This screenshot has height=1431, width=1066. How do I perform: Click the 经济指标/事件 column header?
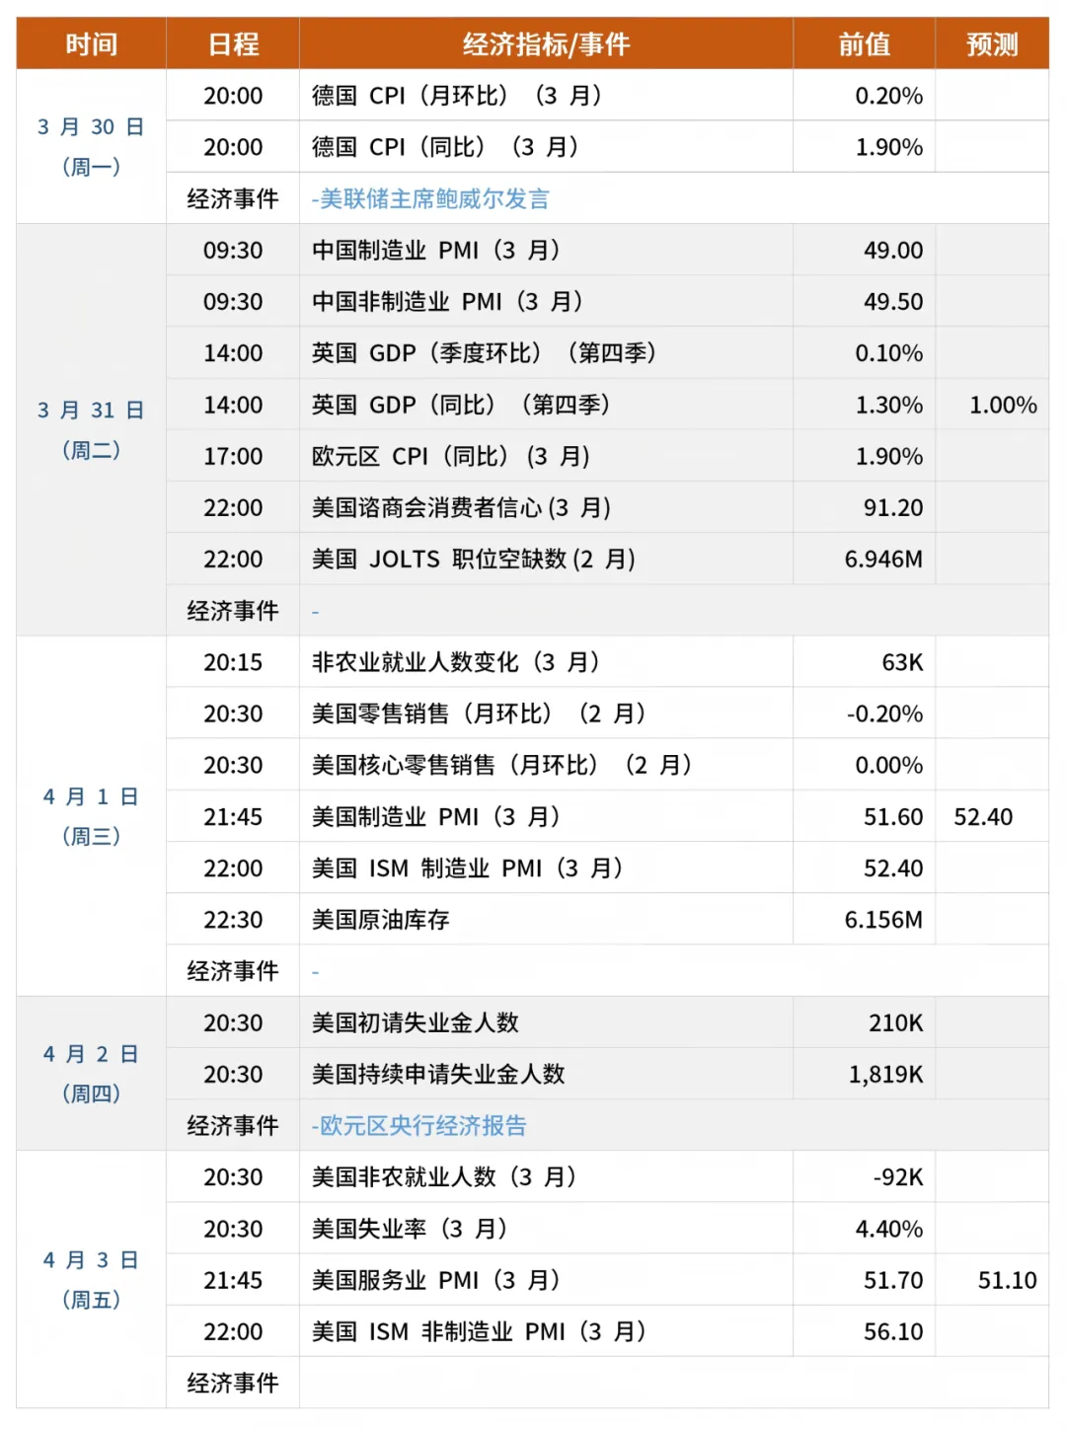coord(546,44)
